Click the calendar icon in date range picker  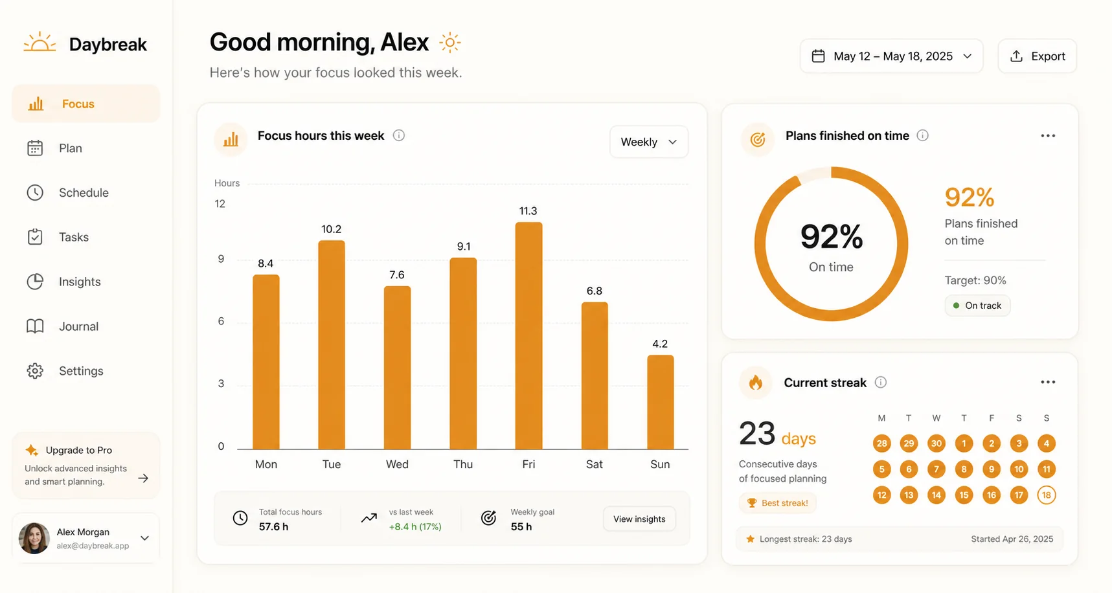coord(819,56)
